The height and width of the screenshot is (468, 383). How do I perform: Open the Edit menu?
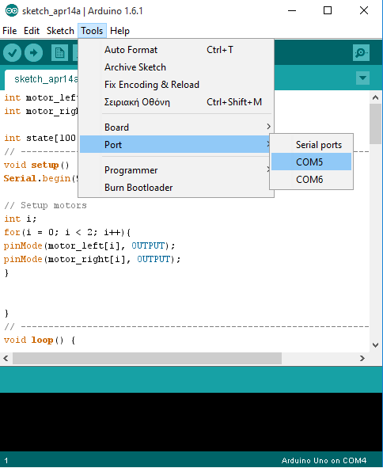pos(32,31)
